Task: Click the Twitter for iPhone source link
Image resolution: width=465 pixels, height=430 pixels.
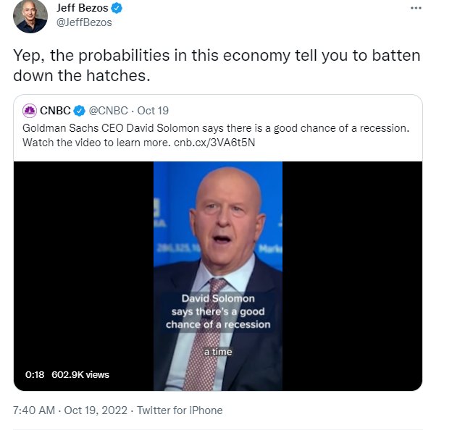Action: point(180,410)
